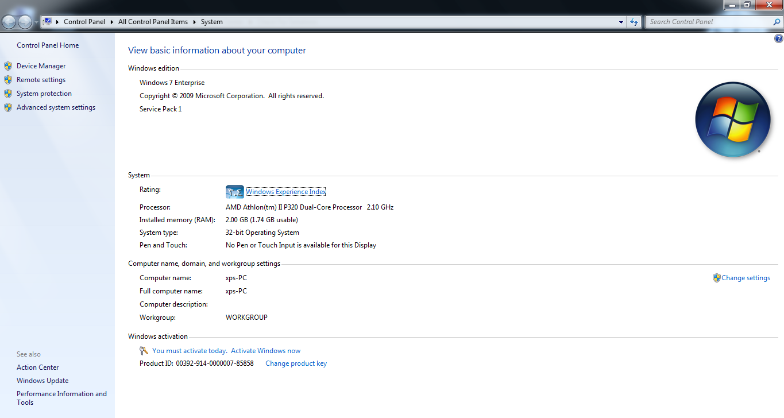The height and width of the screenshot is (418, 784).
Task: Click 'xps-PC' next to Full computer name
Action: click(x=236, y=291)
